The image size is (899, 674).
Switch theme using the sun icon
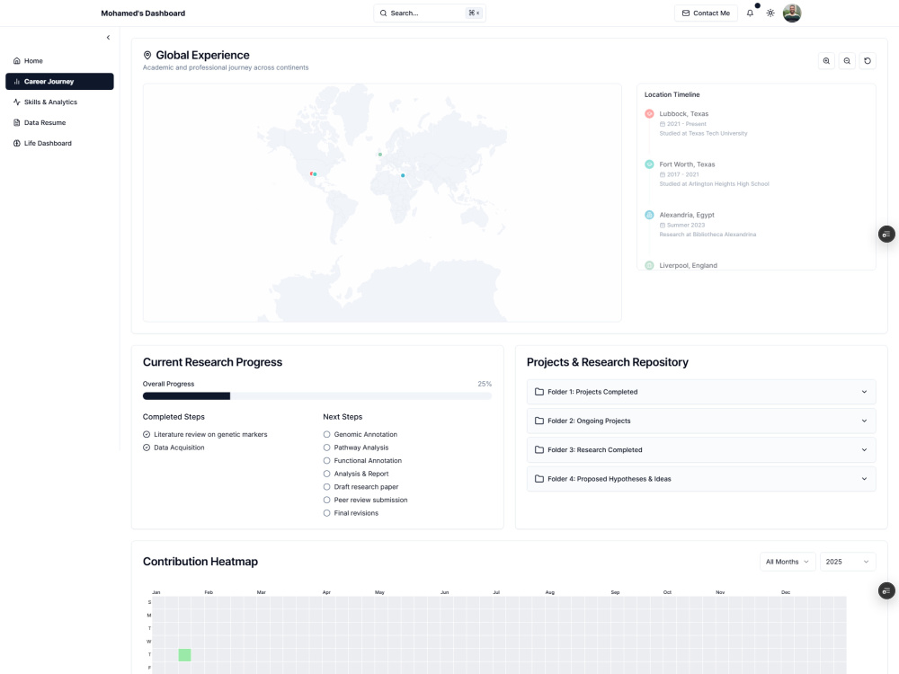tap(771, 13)
